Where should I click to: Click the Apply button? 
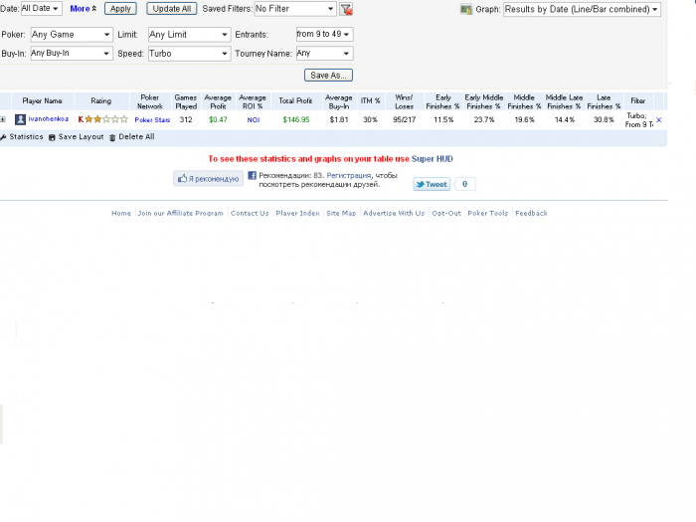click(x=120, y=8)
